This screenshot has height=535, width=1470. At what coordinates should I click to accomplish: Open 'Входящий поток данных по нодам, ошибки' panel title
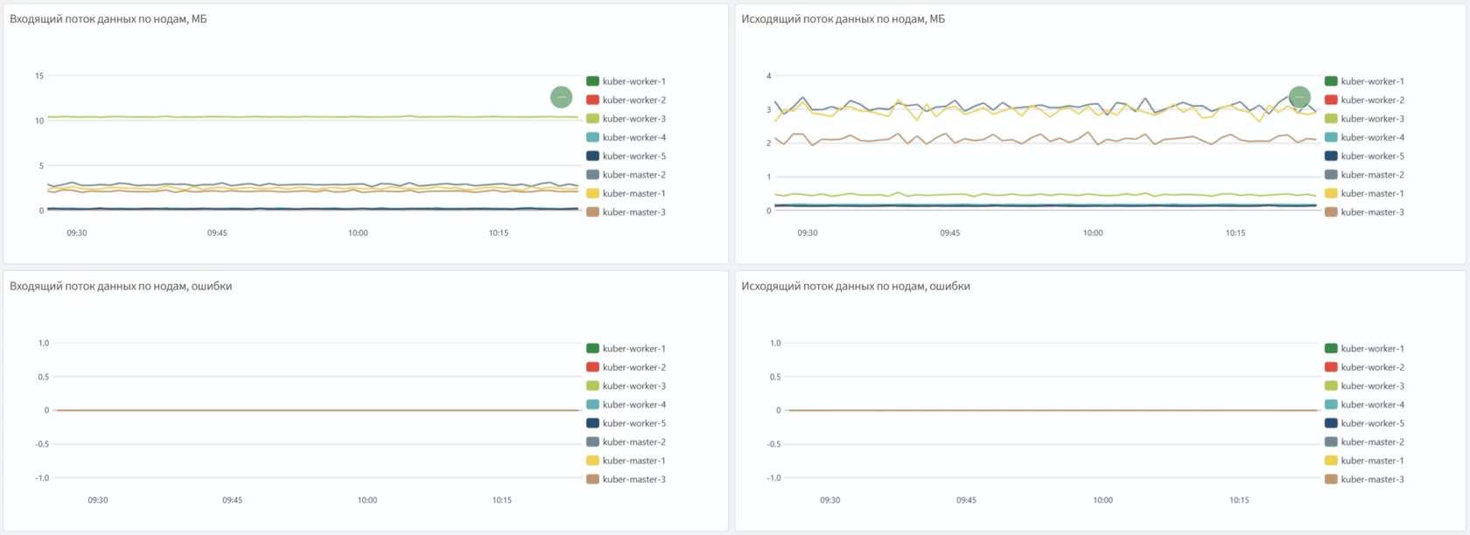(121, 286)
